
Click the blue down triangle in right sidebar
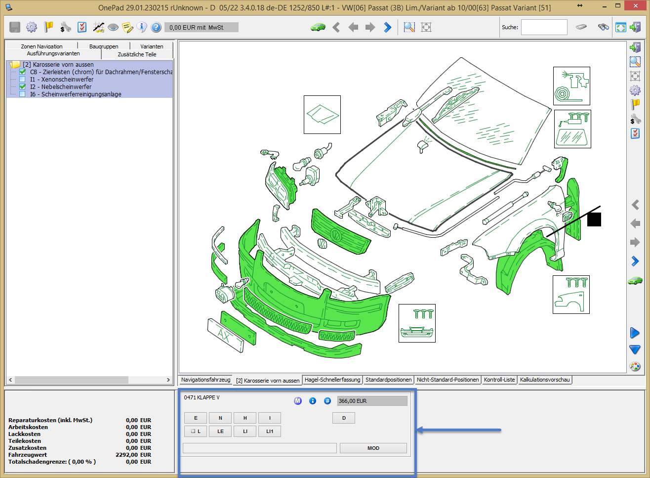635,349
